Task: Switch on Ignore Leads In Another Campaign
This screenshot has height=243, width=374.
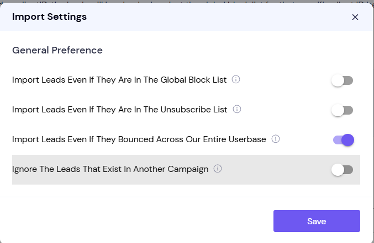Action: click(343, 170)
